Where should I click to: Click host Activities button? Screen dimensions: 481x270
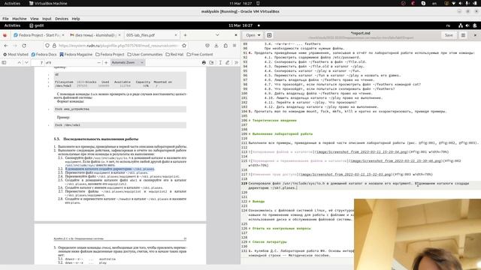coord(12,3)
